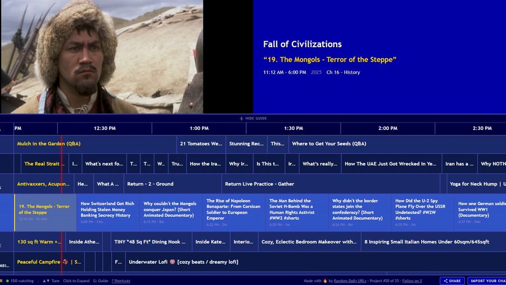Screen dimensions: 506x285
Task: Select What's next fo... program
Action: click(104, 164)
